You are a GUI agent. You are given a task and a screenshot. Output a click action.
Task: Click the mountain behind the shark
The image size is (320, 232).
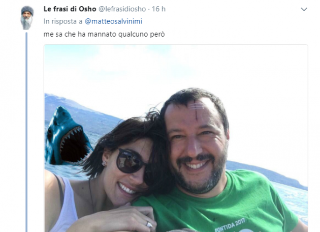82,111
